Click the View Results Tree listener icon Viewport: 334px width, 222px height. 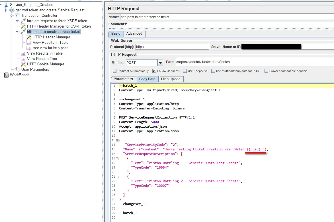click(23, 59)
